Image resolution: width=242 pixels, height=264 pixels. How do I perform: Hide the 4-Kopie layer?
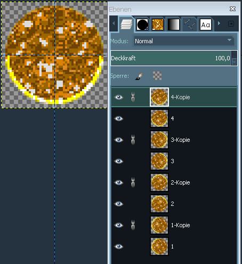coord(119,97)
